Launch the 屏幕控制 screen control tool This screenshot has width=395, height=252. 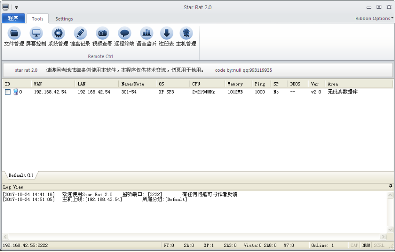(x=36, y=37)
